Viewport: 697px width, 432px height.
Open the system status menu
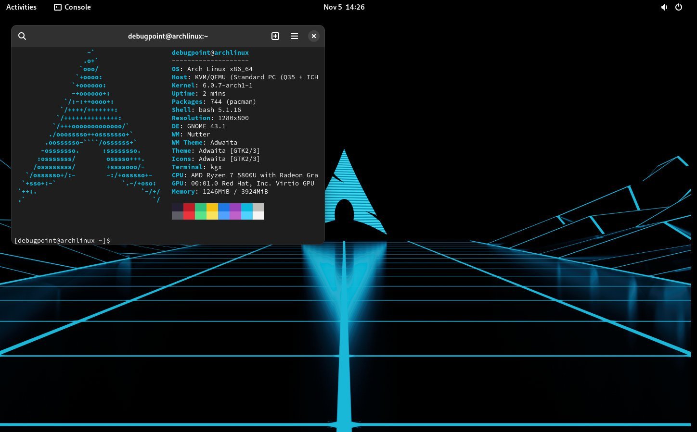671,7
